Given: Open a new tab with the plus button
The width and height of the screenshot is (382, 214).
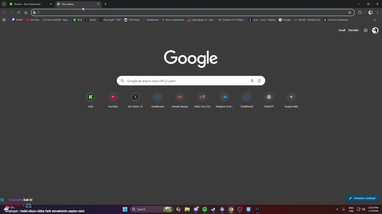Looking at the screenshot, I should [x=105, y=4].
